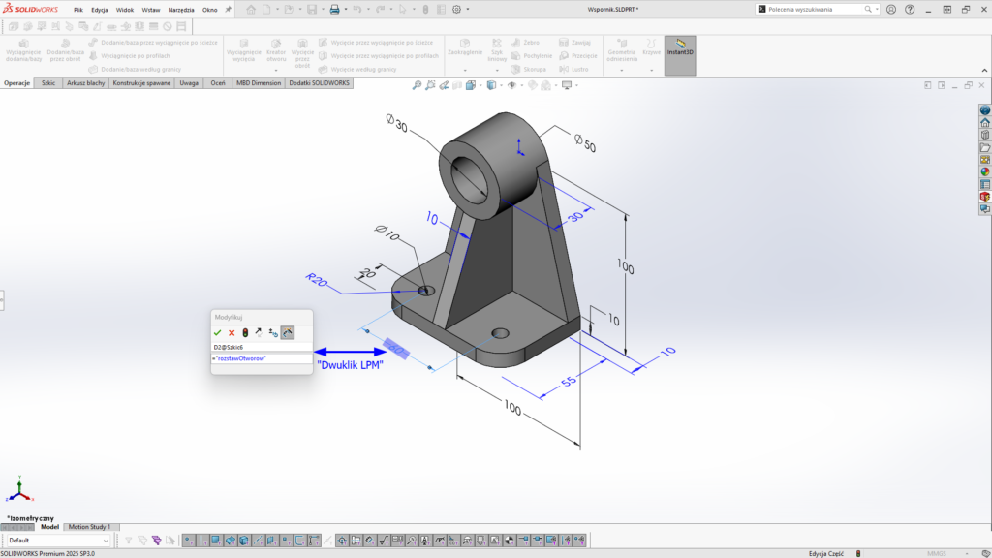Image resolution: width=992 pixels, height=558 pixels.
Task: Toggle the Instant3D button
Action: tap(679, 49)
